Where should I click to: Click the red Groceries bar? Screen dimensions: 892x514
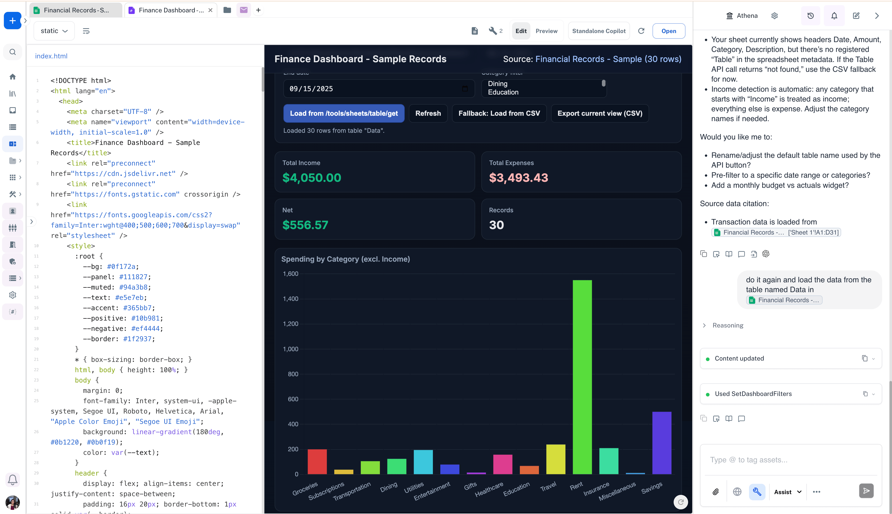[317, 461]
